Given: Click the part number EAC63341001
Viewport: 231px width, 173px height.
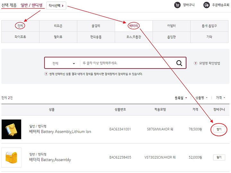Looking at the screenshot, I should click(x=120, y=129).
